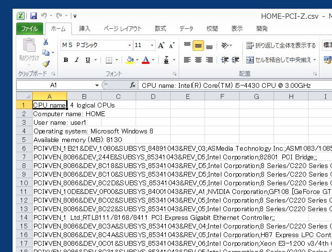
Task: Align text to the left
Action: [x=187, y=60]
